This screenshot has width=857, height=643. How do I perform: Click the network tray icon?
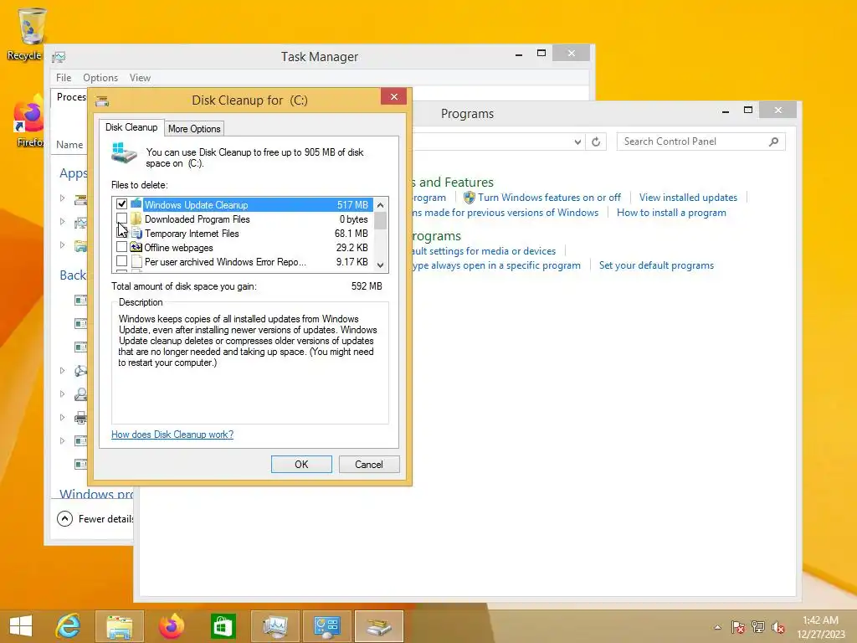point(758,627)
